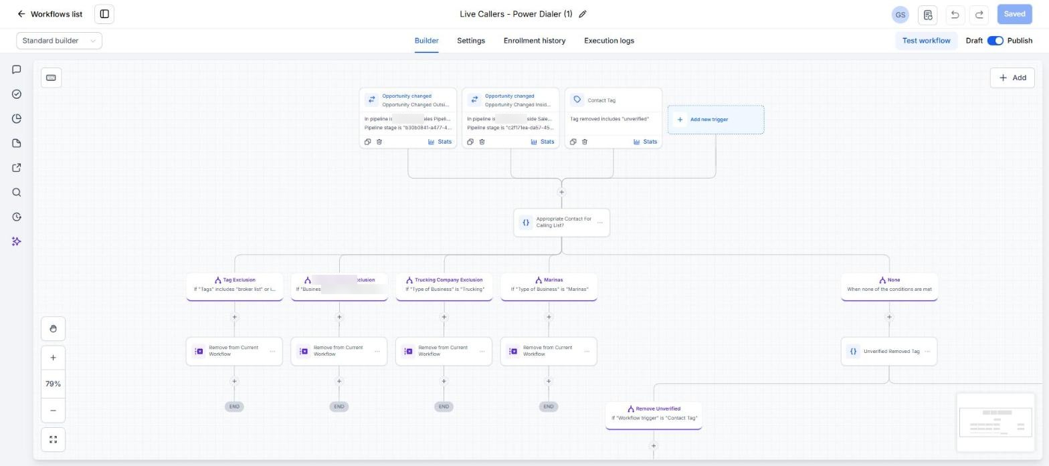Go back to Workflows list
This screenshot has width=1049, height=466.
pos(50,14)
